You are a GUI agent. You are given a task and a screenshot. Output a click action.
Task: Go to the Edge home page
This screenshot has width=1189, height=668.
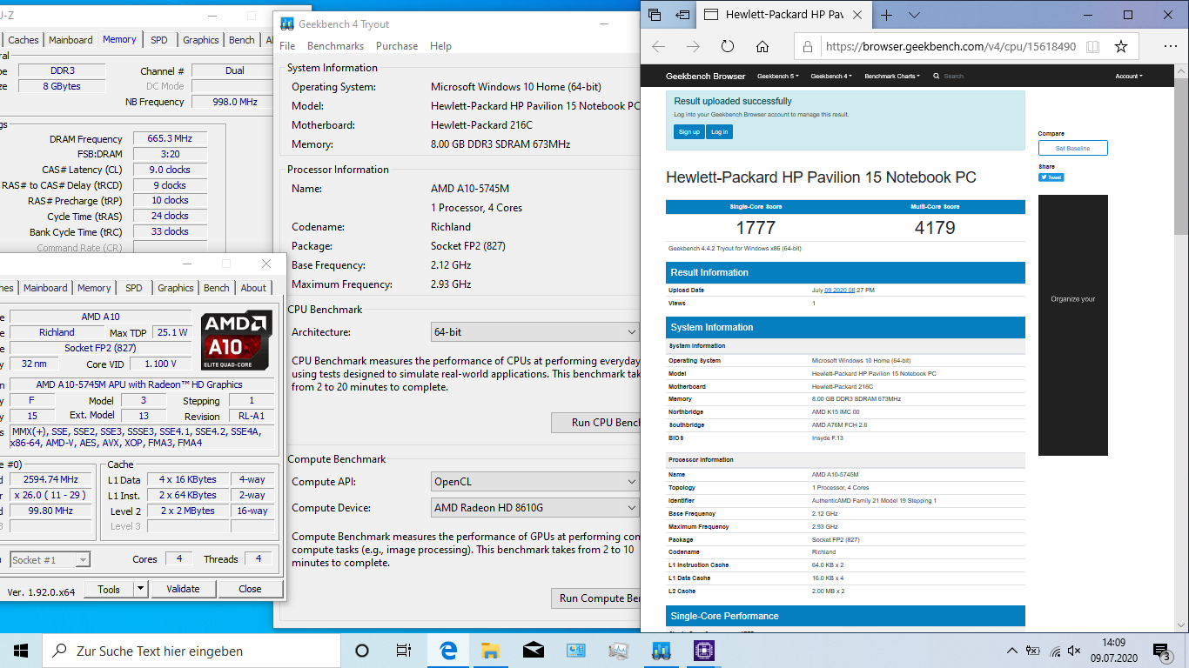coord(762,47)
